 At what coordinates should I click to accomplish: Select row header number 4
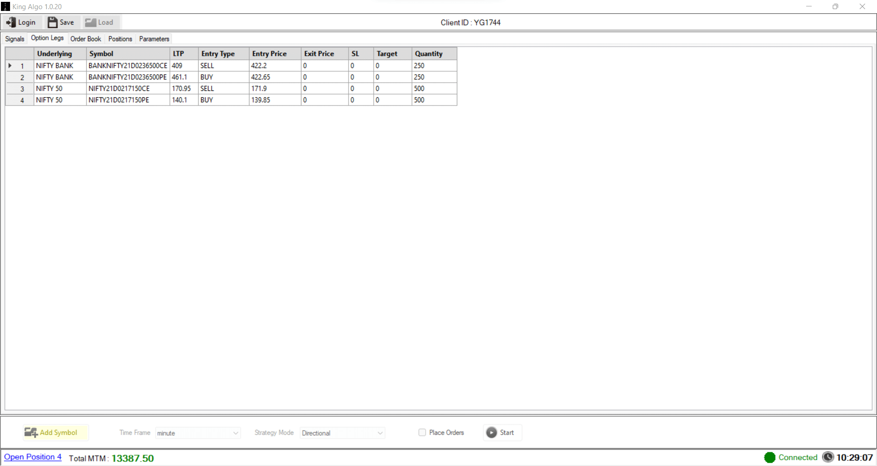[20, 100]
